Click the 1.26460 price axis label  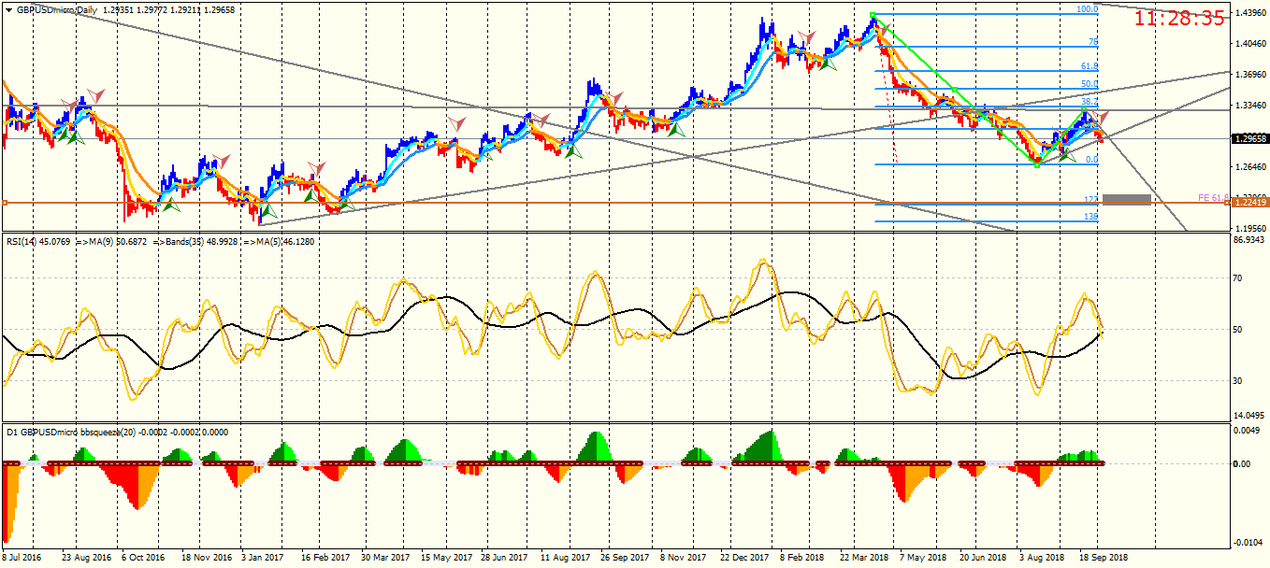click(1251, 167)
